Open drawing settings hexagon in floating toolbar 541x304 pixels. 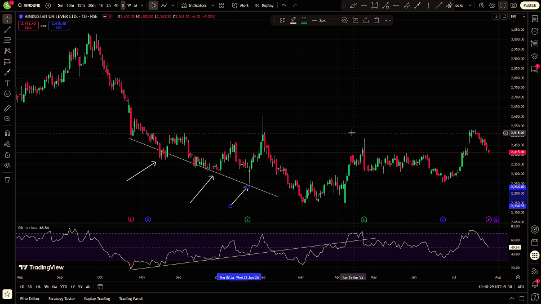[x=344, y=20]
